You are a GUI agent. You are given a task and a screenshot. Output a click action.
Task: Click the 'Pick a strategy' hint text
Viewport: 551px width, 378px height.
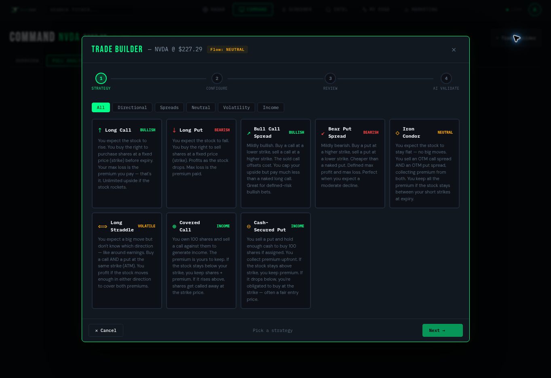(x=272, y=330)
